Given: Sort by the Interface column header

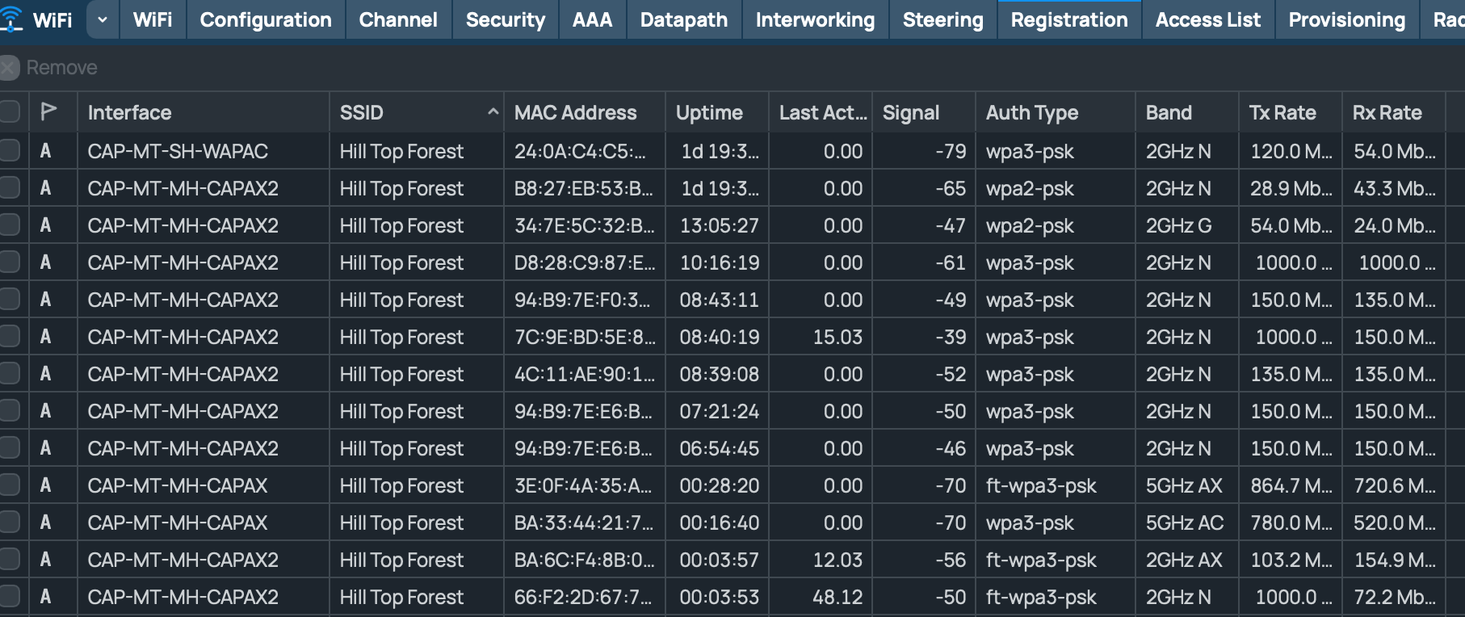Looking at the screenshot, I should coord(203,112).
